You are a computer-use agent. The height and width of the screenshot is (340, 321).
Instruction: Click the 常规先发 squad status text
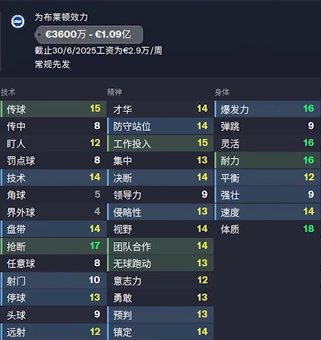click(x=52, y=64)
